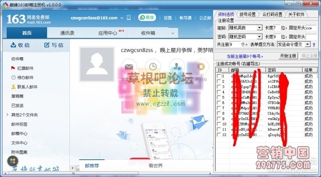Screen dimensions: 321x177
Task: Expand the more-tabs chevron after 收件箱 tab
Action: click(173, 33)
